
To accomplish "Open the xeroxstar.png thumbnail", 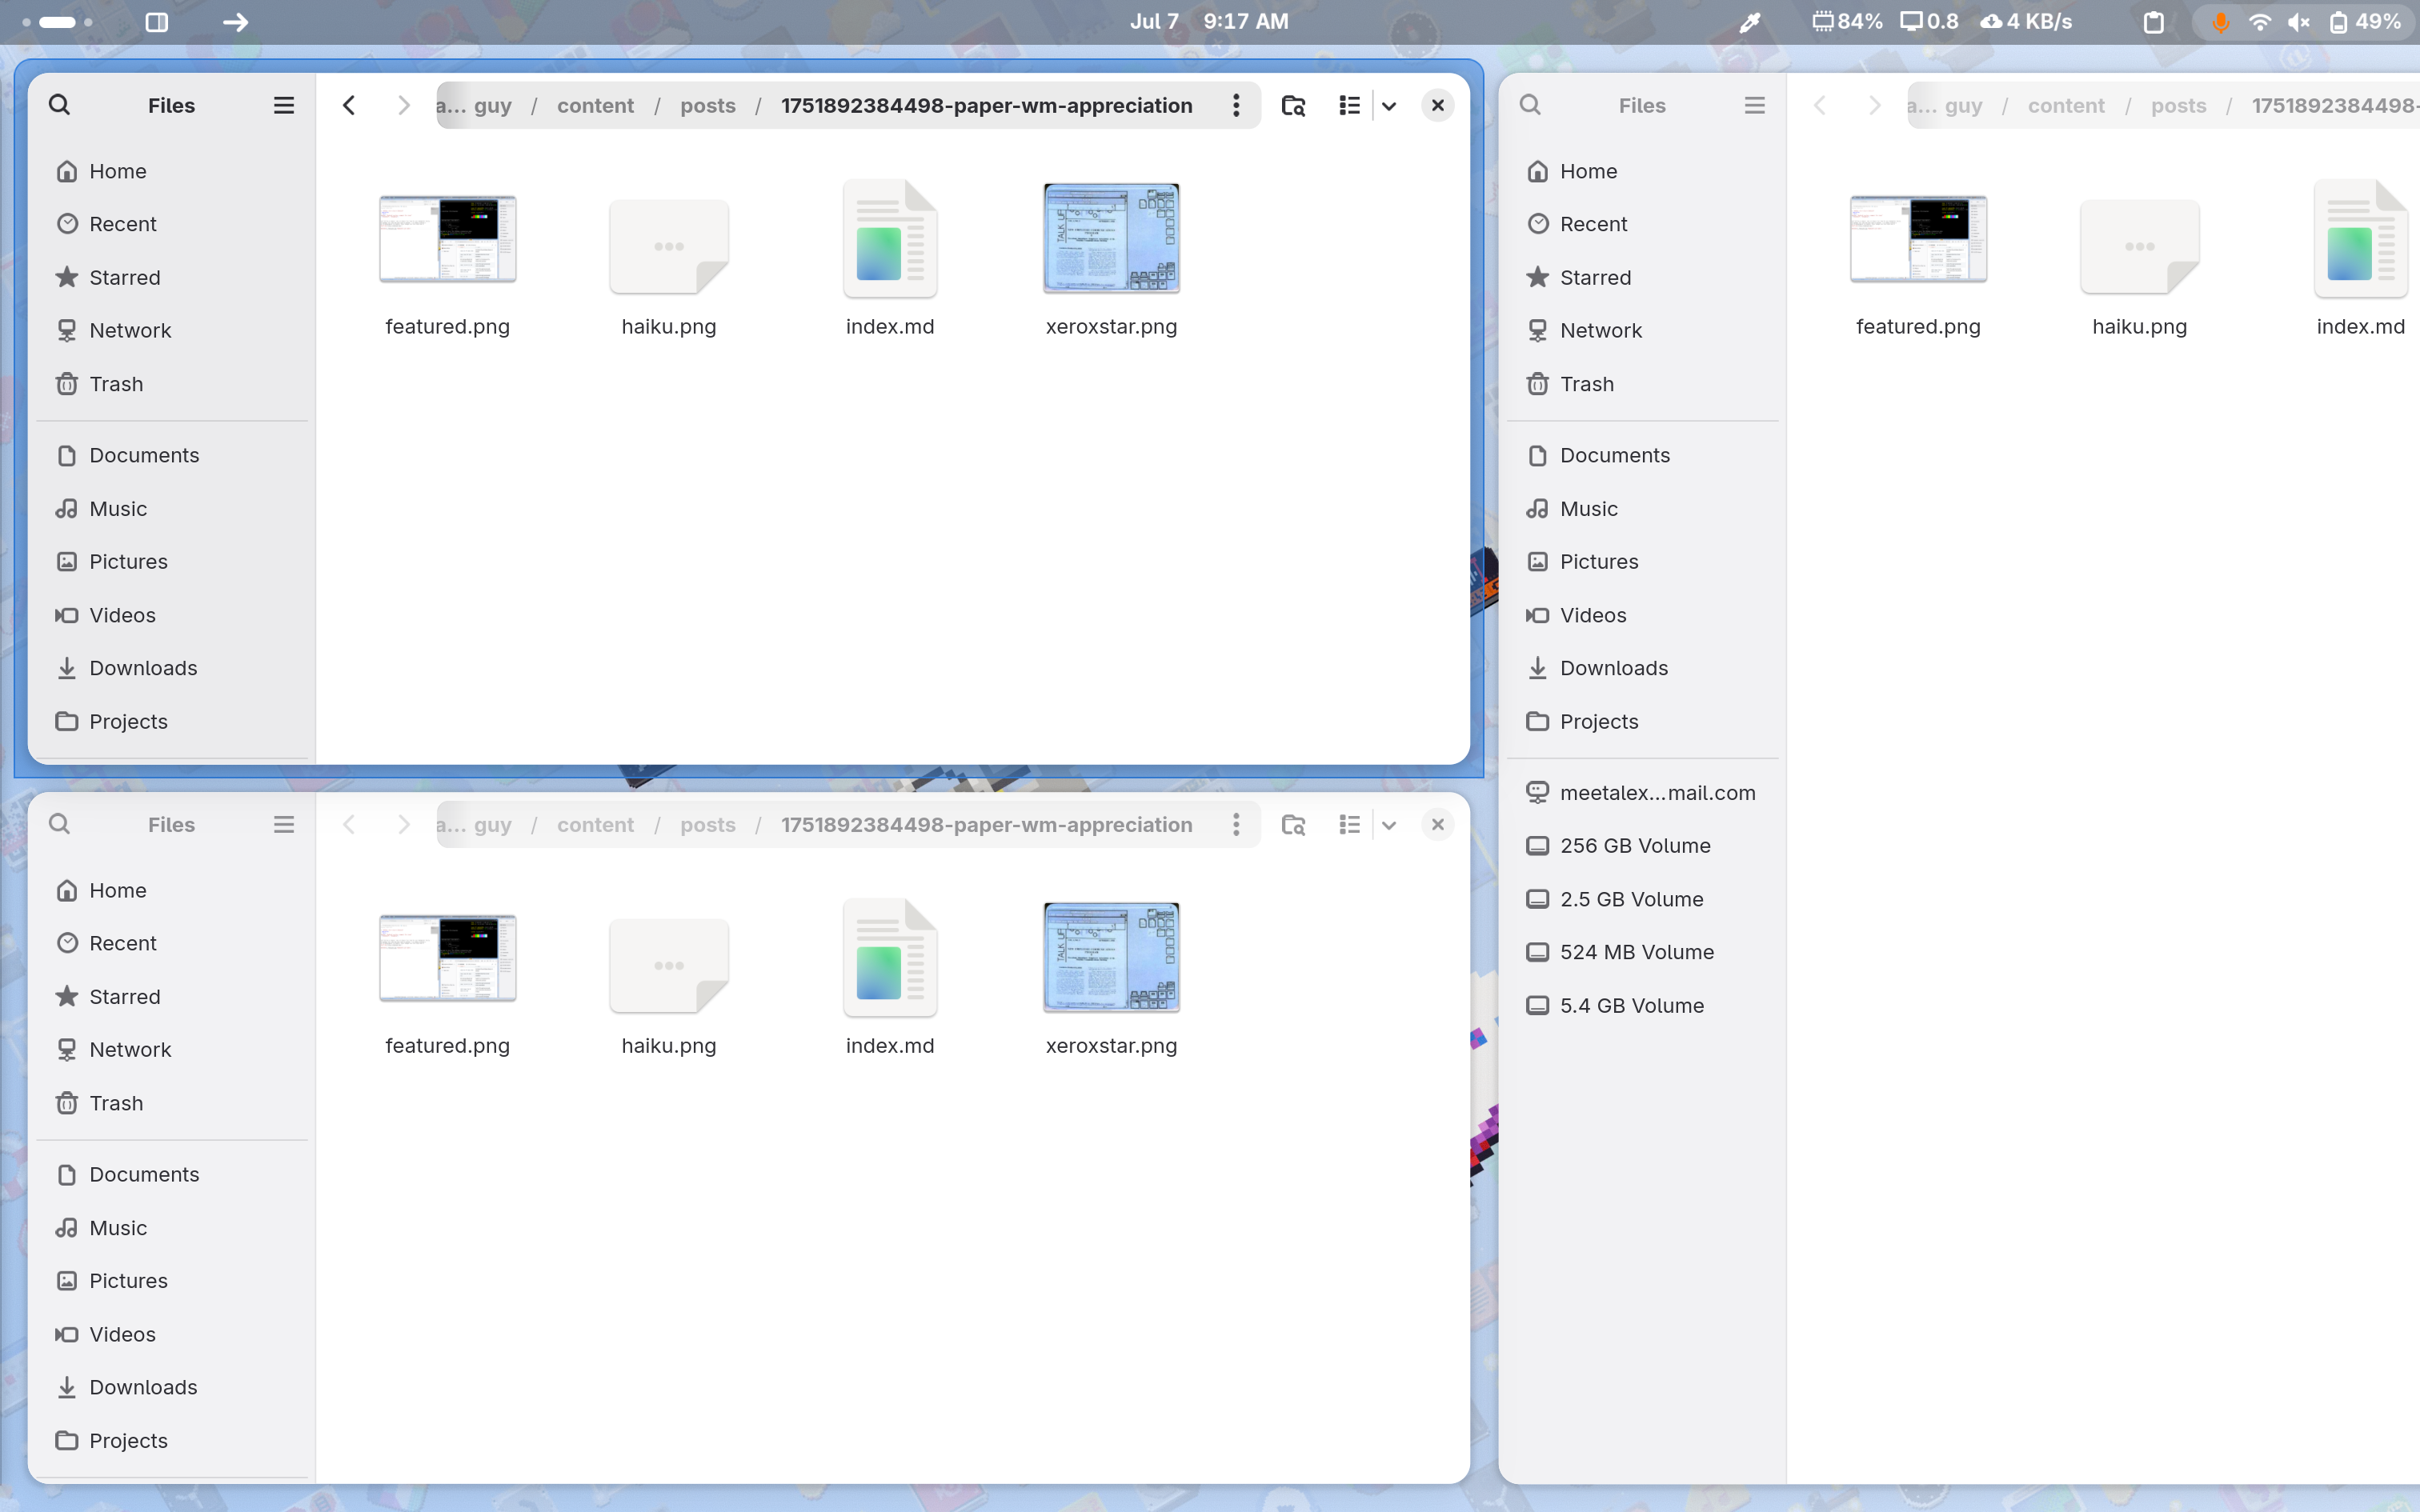I will pos(1110,238).
